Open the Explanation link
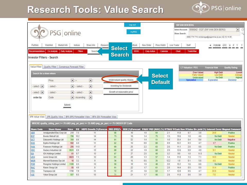Image resolution: width=247 pixels, height=185 pixels. click(x=213, y=80)
